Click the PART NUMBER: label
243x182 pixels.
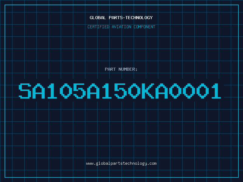click(121, 69)
